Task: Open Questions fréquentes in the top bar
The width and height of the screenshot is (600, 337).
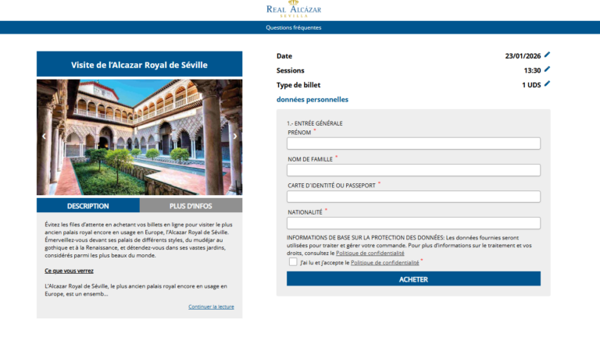Action: click(x=293, y=27)
